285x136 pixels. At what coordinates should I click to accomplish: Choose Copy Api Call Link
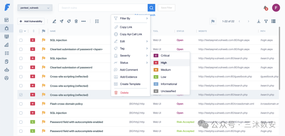tap(131, 34)
